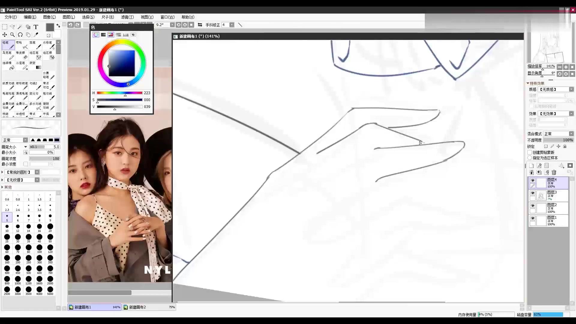
Task: Click the redo button in toolbar
Action: [78, 25]
